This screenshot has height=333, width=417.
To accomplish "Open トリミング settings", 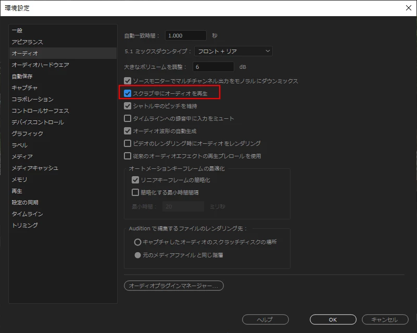I will coord(63,225).
